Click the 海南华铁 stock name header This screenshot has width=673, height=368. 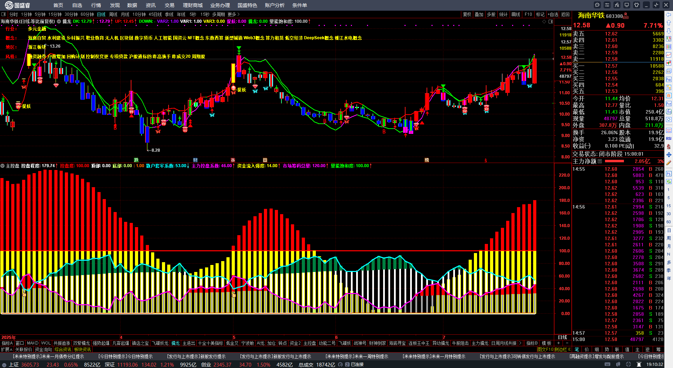[591, 15]
